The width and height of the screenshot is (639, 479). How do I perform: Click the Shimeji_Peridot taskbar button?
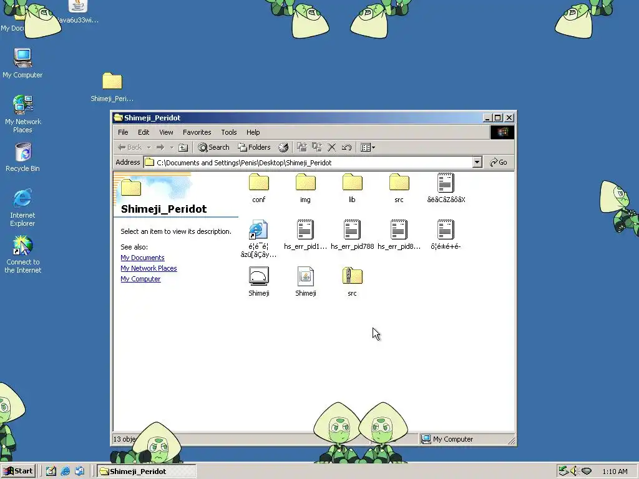147,472
